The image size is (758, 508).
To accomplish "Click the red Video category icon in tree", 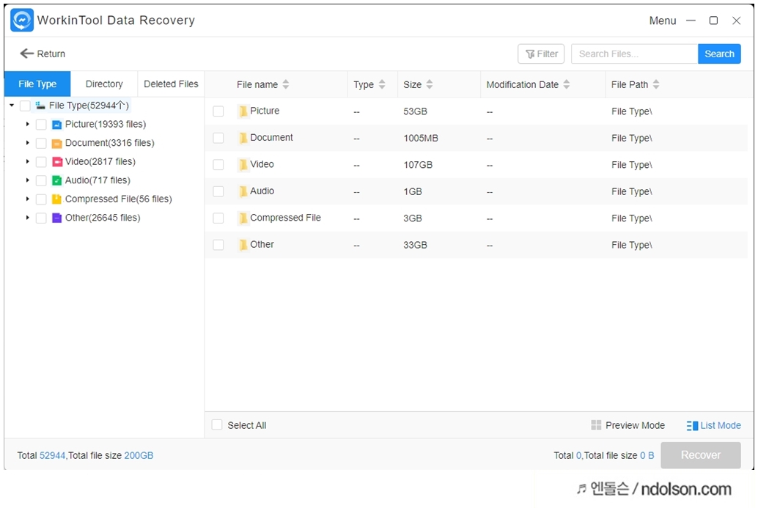I will (x=57, y=162).
